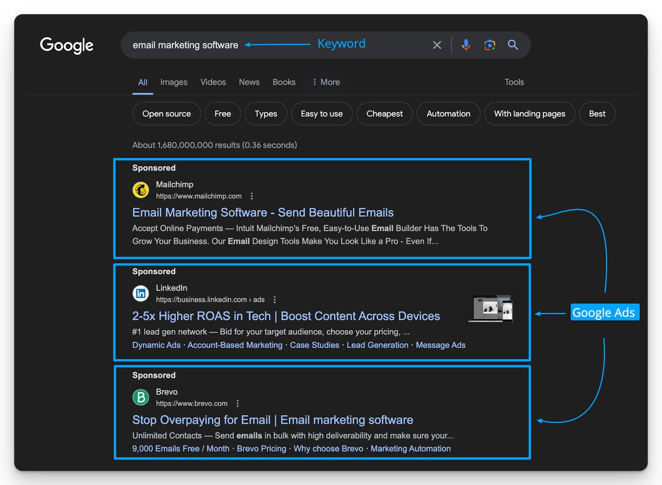
Task: Switch to the Books tab
Action: [284, 82]
